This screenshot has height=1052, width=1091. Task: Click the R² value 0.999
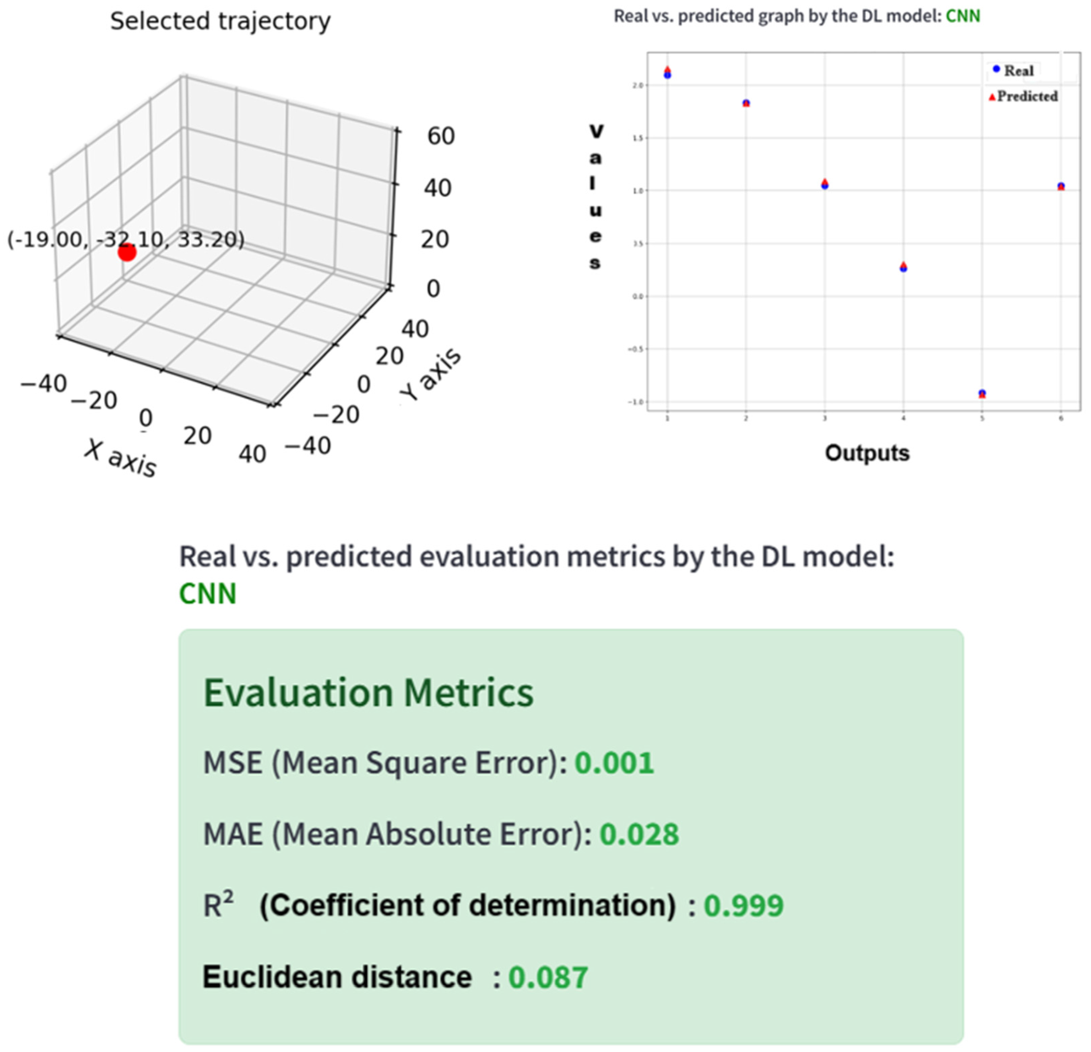(x=743, y=906)
